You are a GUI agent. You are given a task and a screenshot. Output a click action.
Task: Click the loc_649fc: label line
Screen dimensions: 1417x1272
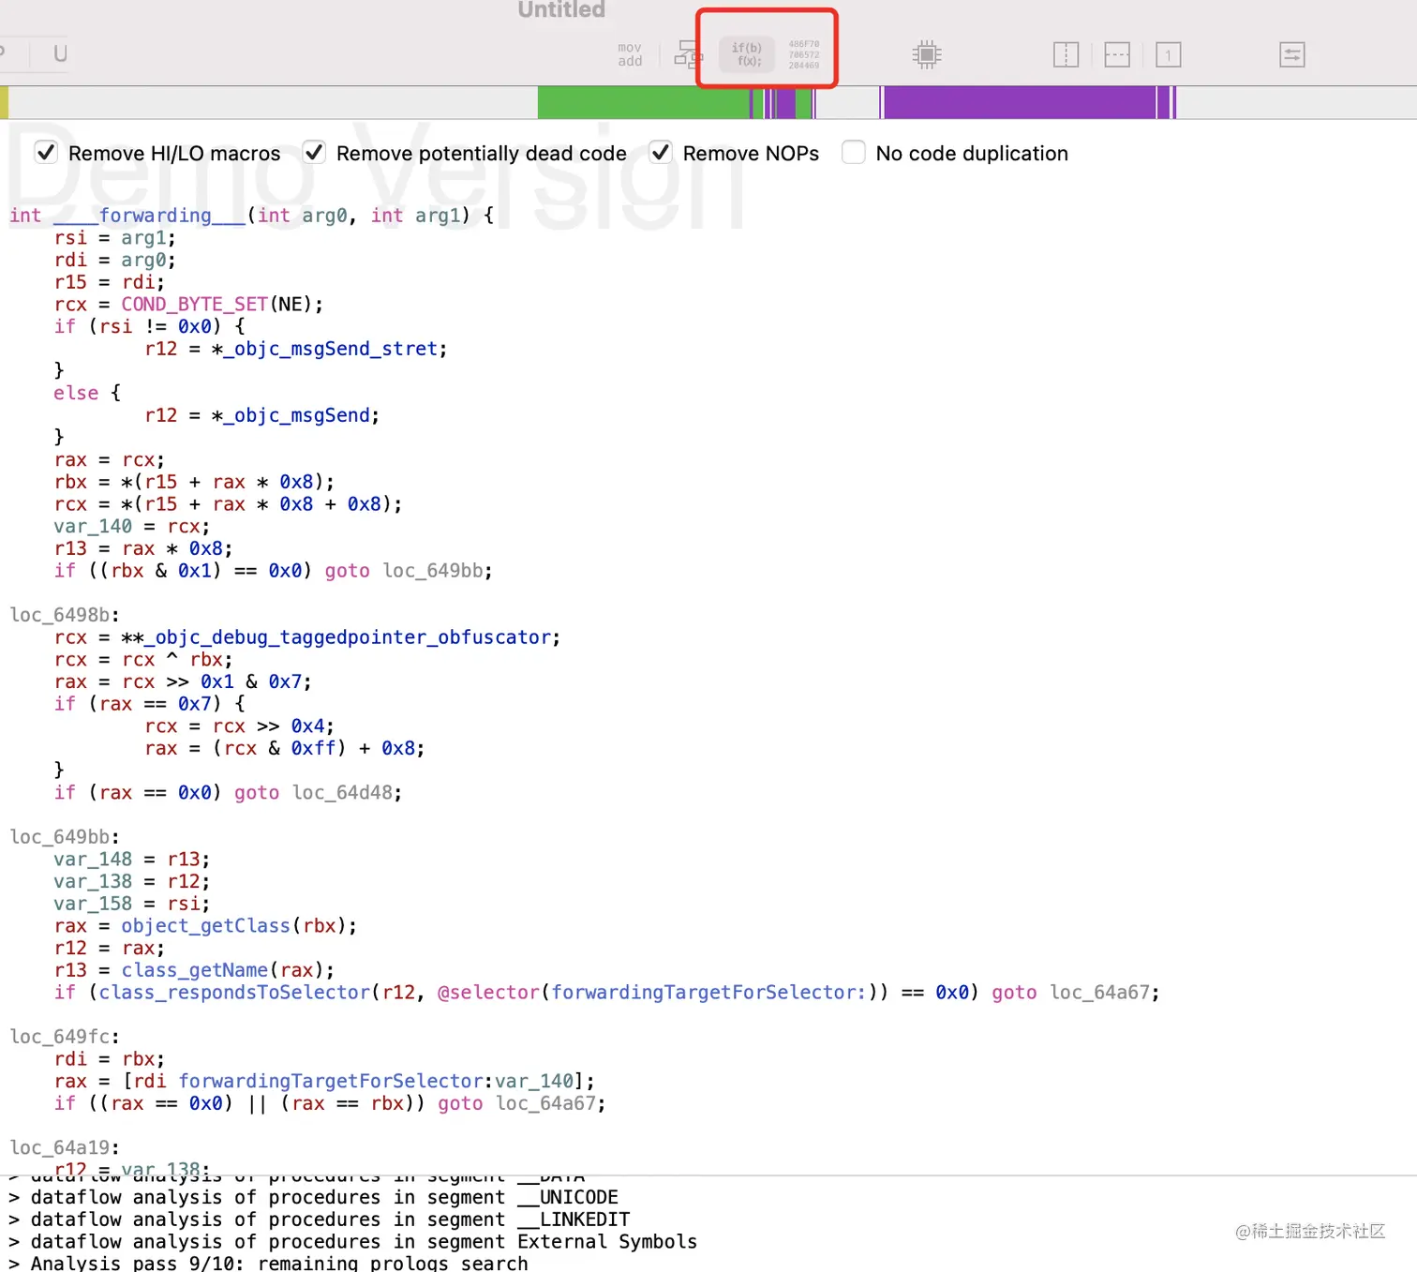pos(65,1037)
